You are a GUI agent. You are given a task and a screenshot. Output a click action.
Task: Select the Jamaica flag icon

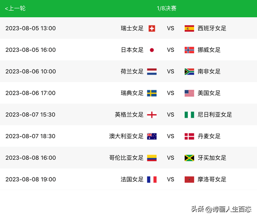pyautogui.click(x=189, y=158)
